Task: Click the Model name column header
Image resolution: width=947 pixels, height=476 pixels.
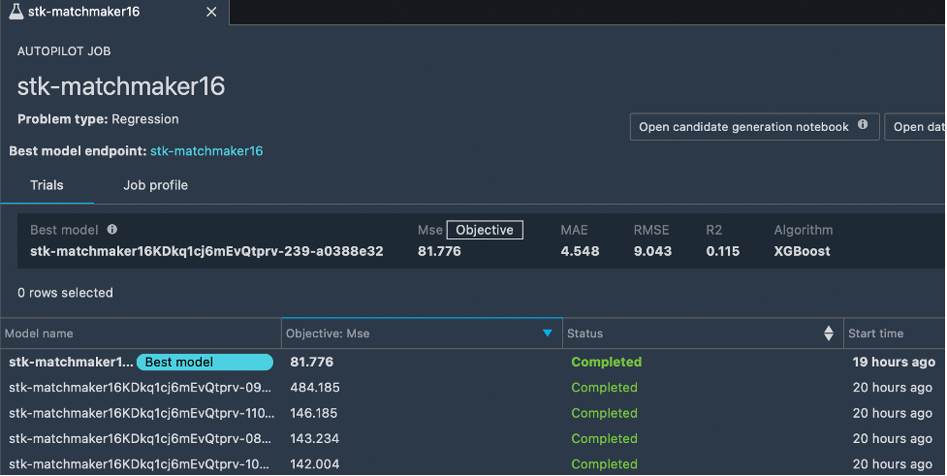Action: pos(141,333)
